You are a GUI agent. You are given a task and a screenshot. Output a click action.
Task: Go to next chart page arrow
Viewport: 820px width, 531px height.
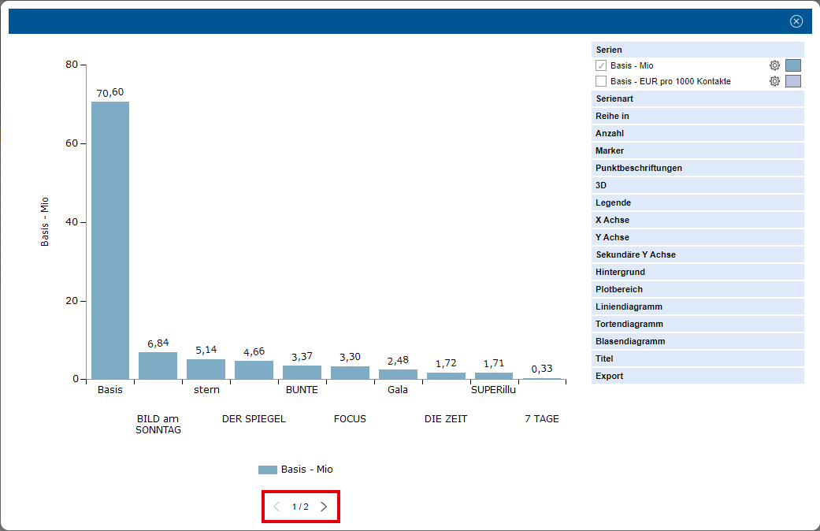pos(324,507)
